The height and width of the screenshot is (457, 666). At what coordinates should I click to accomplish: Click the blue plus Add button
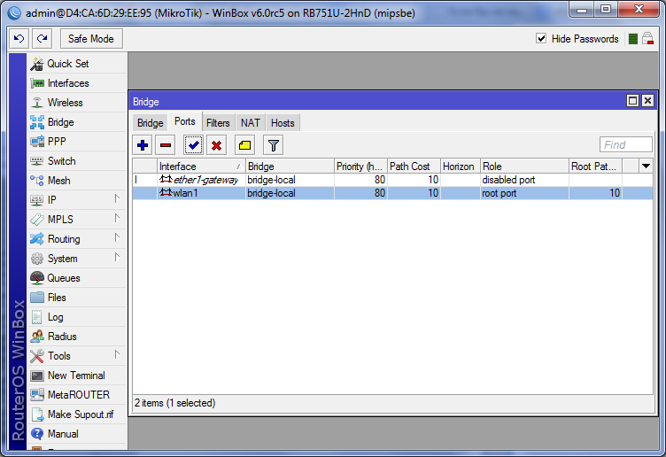click(143, 145)
